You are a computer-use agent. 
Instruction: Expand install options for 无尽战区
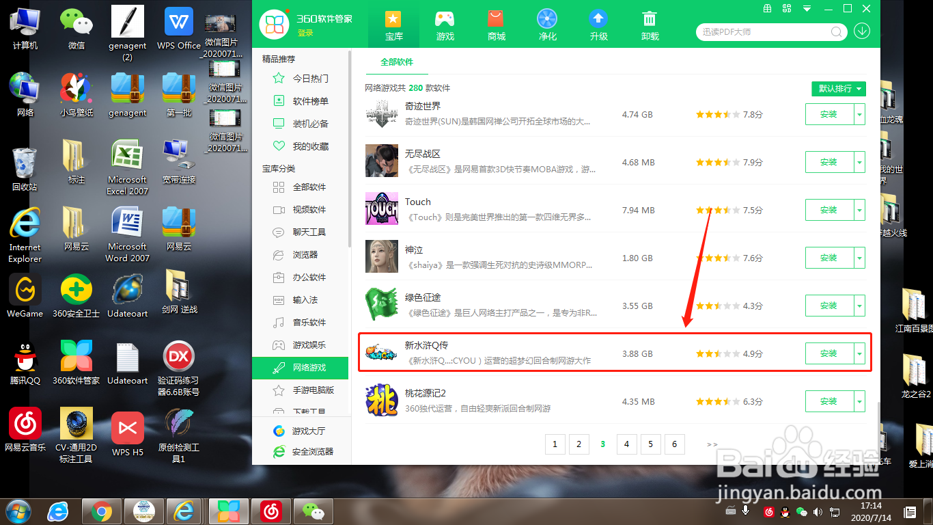click(x=860, y=162)
